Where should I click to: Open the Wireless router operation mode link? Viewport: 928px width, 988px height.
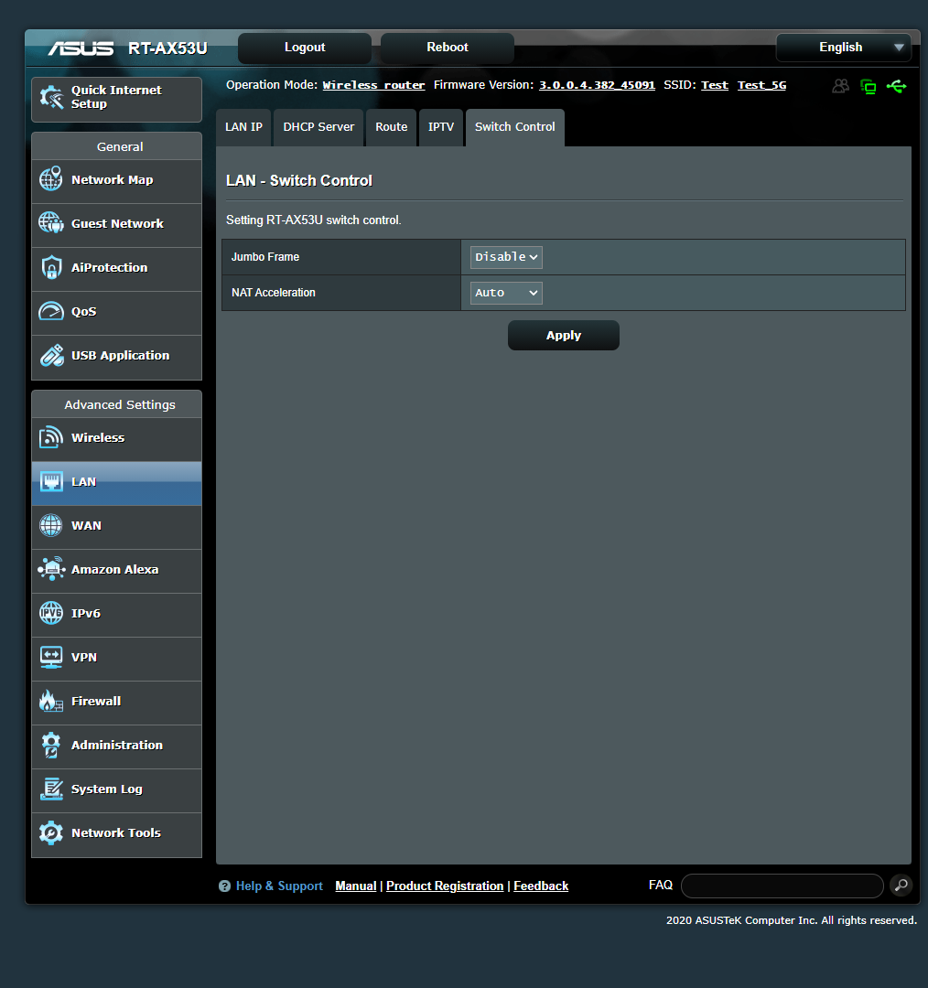coord(373,85)
